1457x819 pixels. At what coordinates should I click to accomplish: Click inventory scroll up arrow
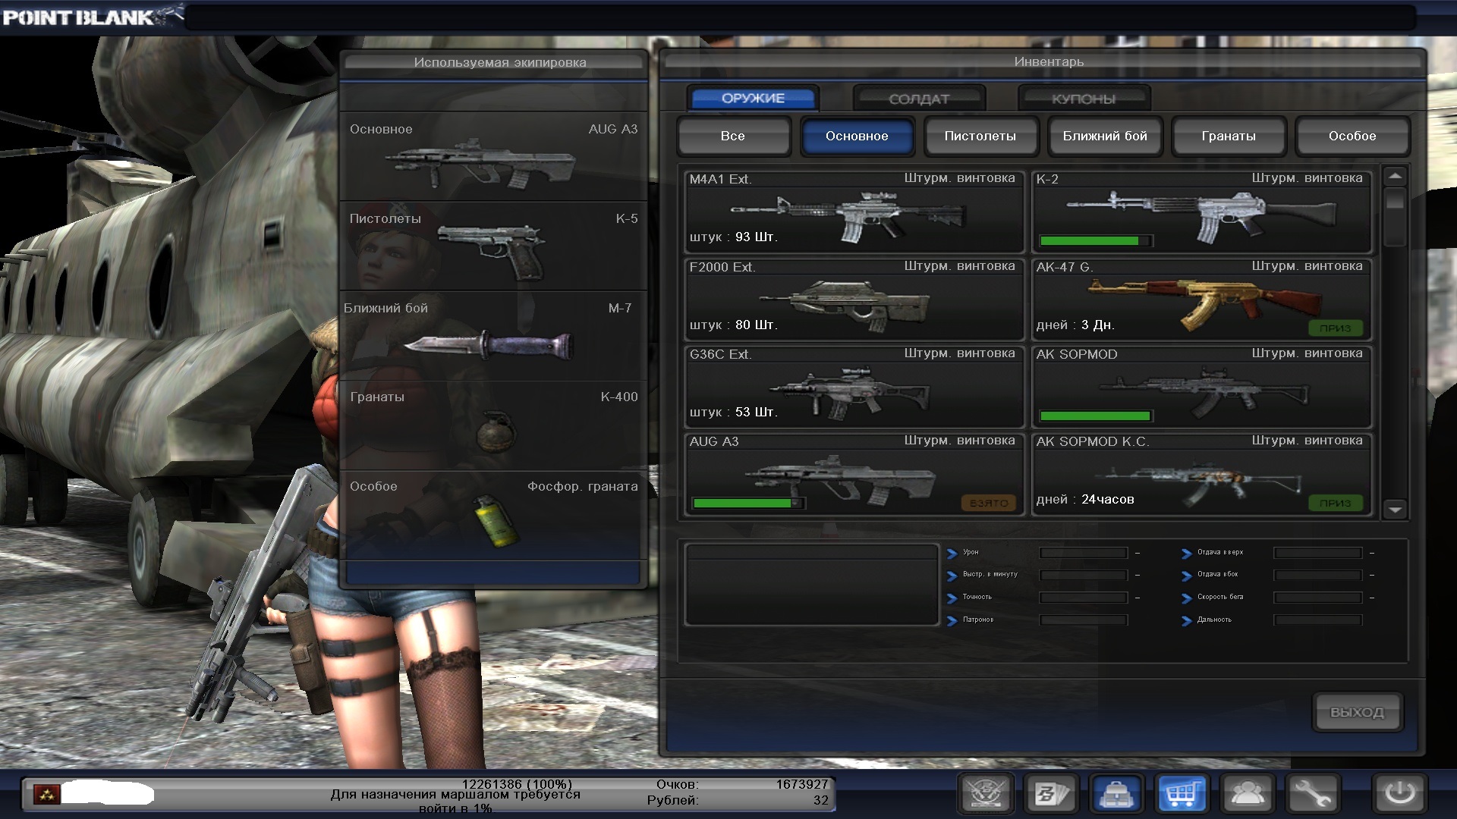(1395, 177)
